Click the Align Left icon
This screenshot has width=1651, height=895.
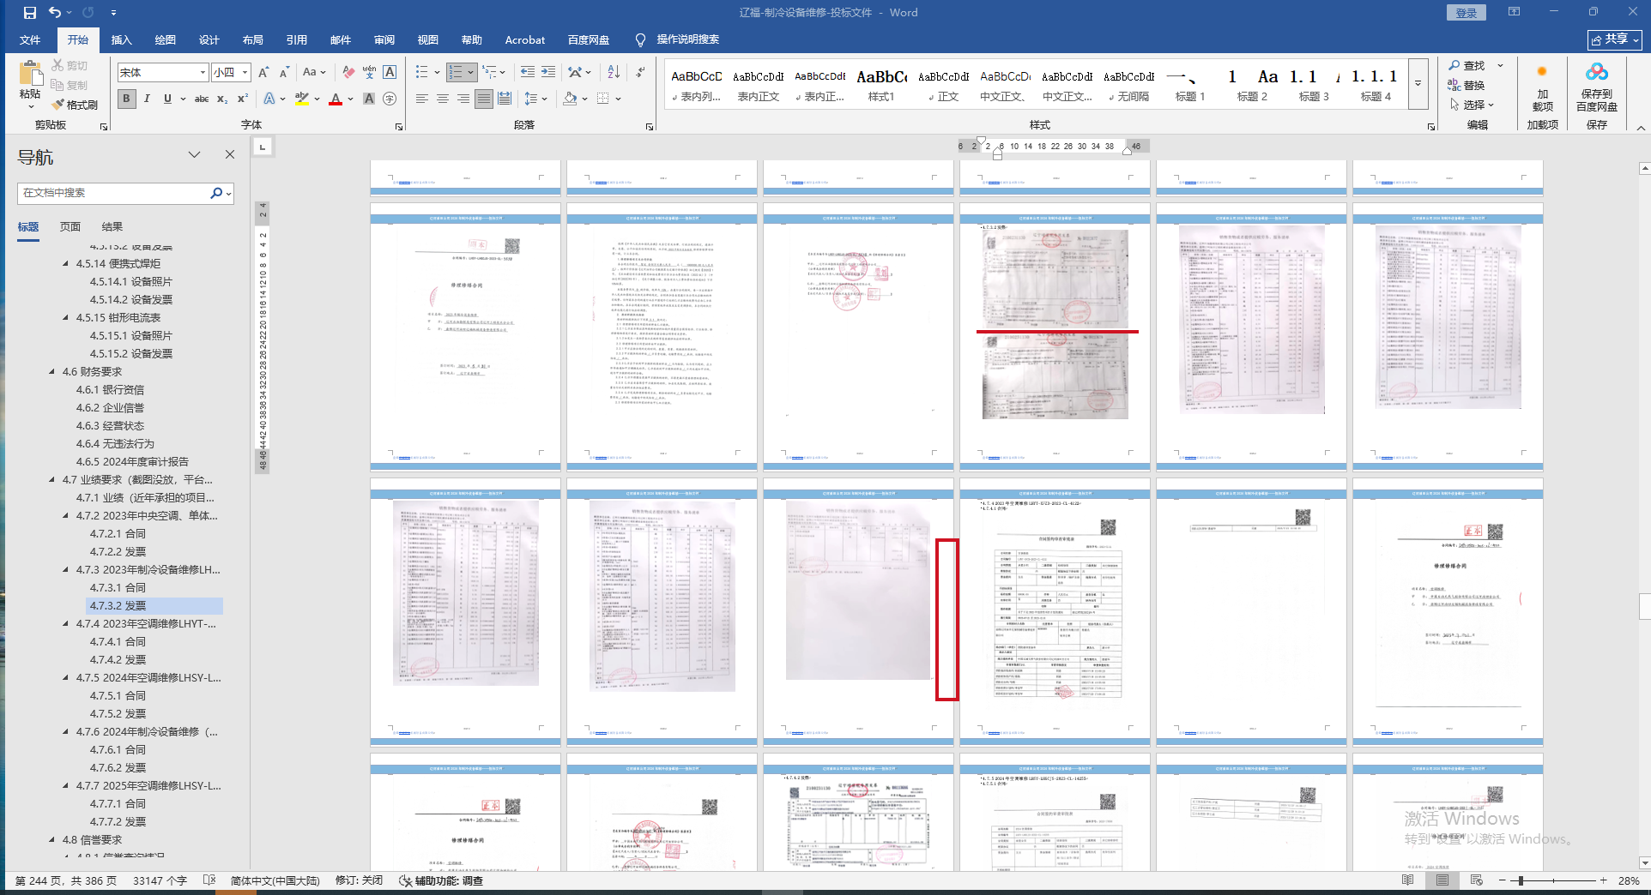coord(421,99)
